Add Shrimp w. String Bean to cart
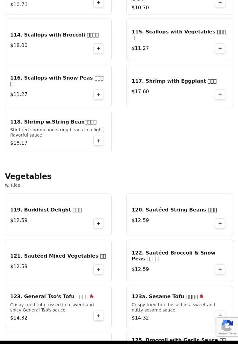238x344 pixels. point(99,141)
